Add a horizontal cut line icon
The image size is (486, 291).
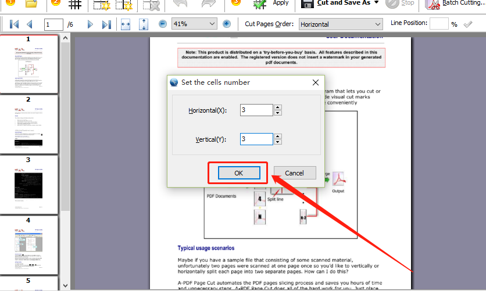(x=102, y=4)
